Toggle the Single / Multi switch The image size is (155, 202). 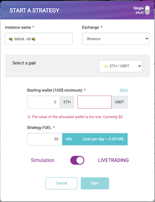click(147, 10)
